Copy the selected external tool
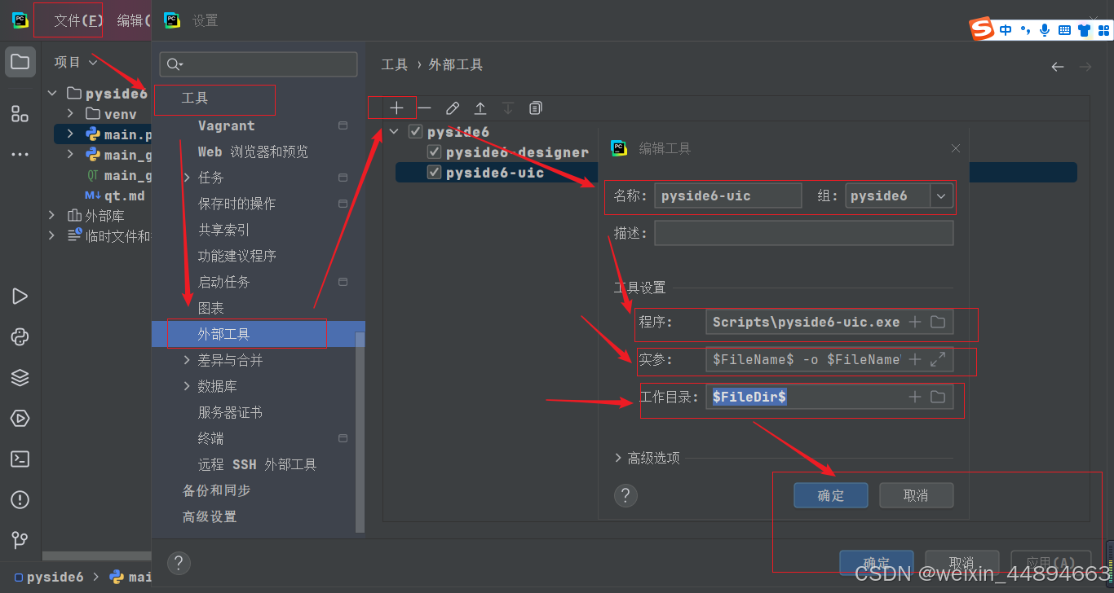Screen dimensions: 1114x593 [536, 108]
